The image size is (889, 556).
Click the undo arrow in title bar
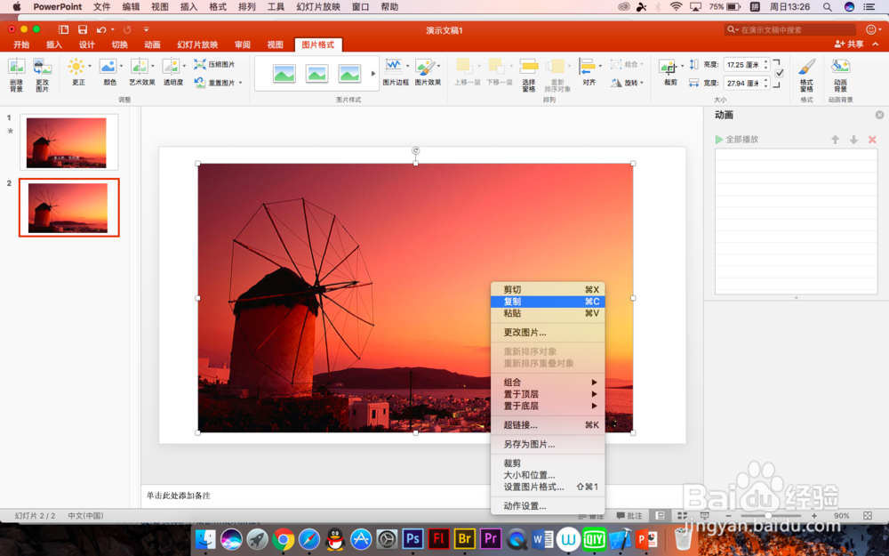[101, 29]
